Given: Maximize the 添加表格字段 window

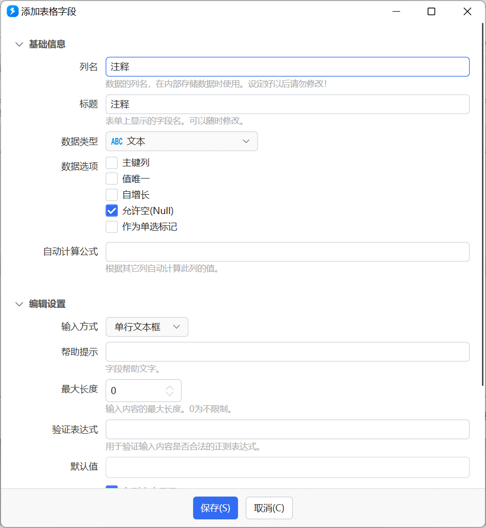Looking at the screenshot, I should [431, 12].
